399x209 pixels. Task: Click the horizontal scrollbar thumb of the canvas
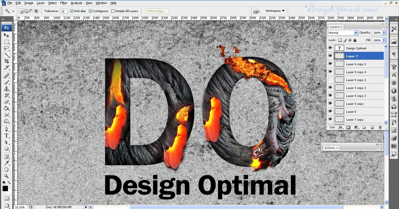[237, 207]
